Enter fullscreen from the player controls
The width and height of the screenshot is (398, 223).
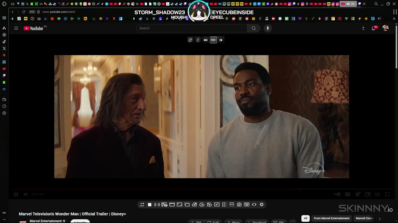[387, 194]
